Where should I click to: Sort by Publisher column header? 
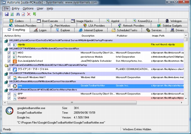133,36
